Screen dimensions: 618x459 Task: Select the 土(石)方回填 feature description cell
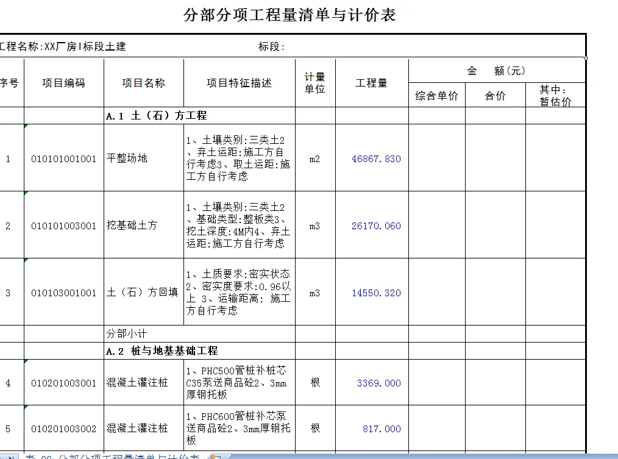click(x=240, y=292)
